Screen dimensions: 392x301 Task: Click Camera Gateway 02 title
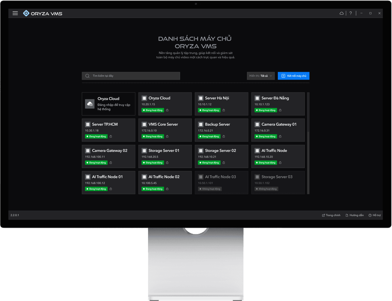click(110, 151)
